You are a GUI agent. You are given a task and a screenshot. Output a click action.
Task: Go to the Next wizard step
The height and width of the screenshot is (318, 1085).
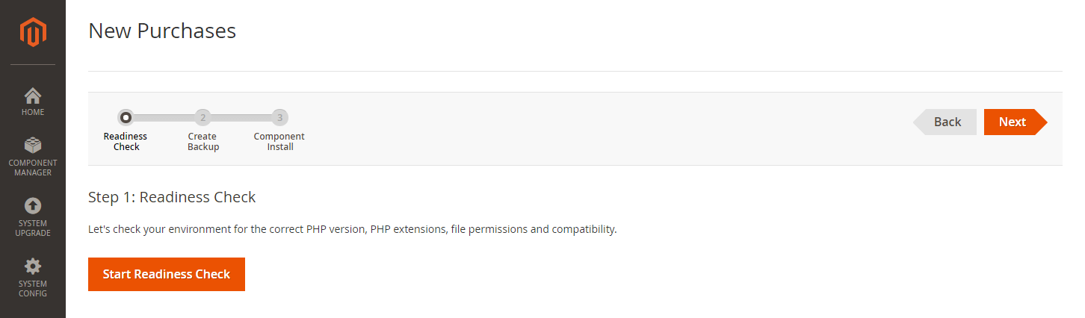coord(1014,122)
